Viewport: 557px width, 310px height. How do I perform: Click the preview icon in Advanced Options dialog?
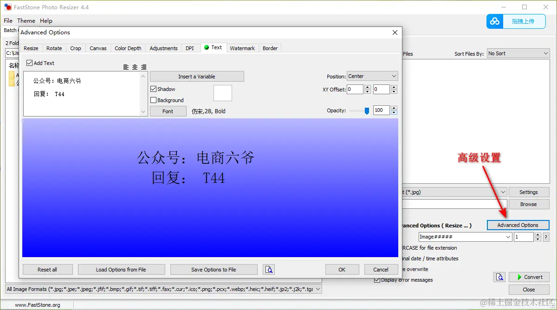pyautogui.click(x=269, y=269)
